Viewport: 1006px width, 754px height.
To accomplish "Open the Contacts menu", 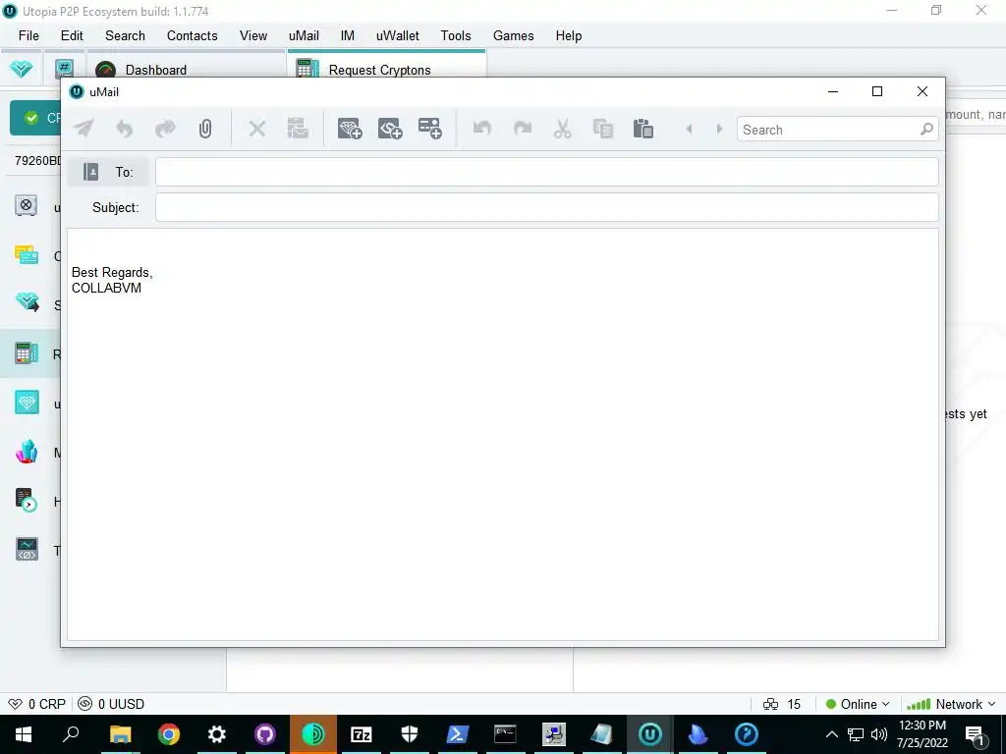I will click(x=192, y=36).
